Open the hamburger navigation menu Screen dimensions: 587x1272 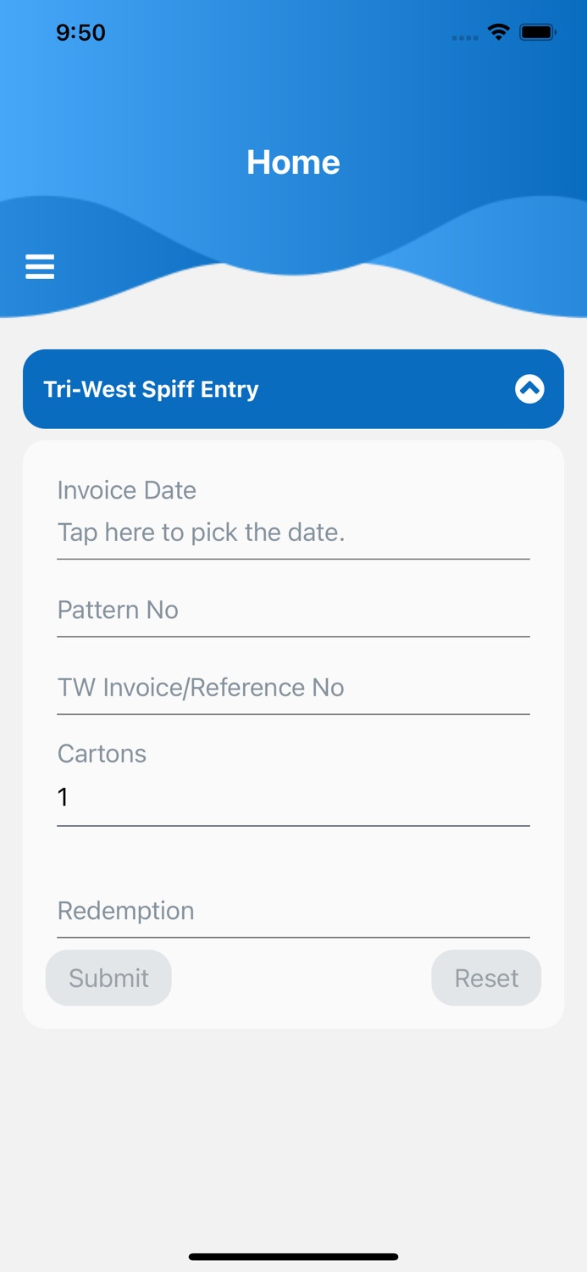[40, 266]
